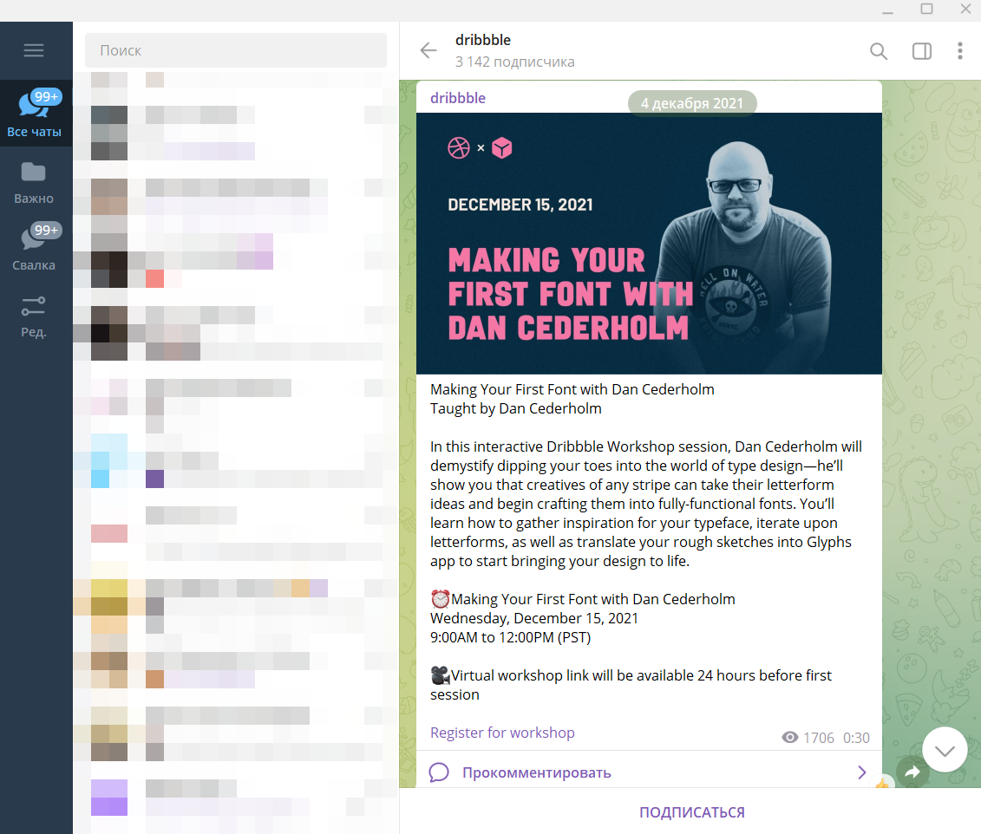Click the 1706 views eye icon
Screen dimensions: 981x834
click(x=790, y=738)
